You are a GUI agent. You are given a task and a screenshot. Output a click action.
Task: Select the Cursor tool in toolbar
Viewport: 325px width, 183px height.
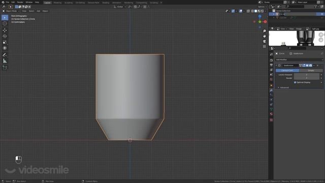point(5,23)
